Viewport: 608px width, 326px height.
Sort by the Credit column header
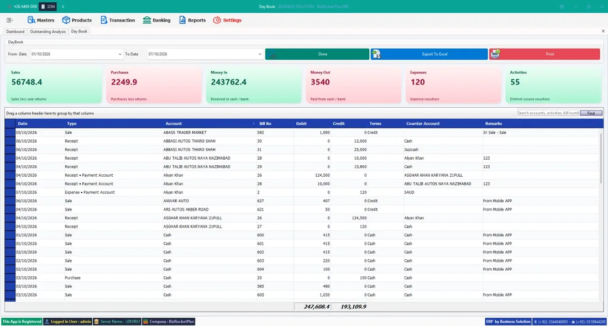click(349, 124)
